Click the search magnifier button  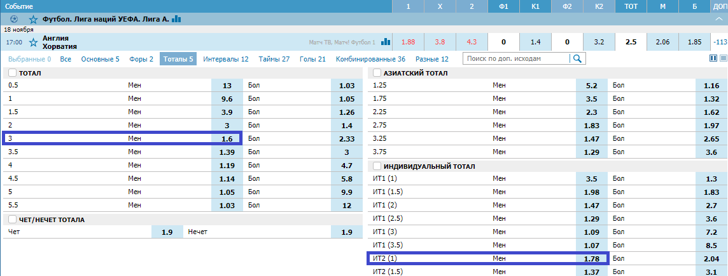(x=578, y=58)
